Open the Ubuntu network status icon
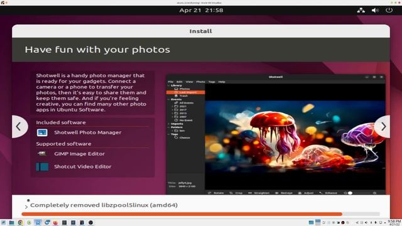 click(x=361, y=10)
